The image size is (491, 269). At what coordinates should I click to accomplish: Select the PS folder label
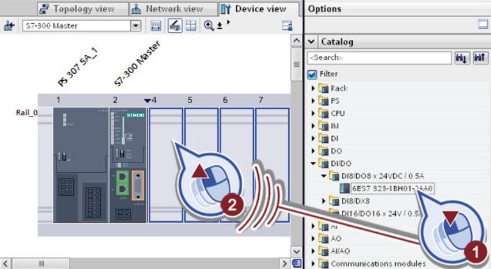(x=335, y=101)
